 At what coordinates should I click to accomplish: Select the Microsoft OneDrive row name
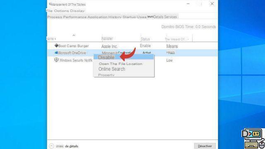72,53
